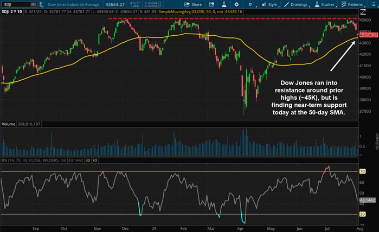Click the RSI header 70 level value
Viewport: 379px width, 232px height.
tap(94, 160)
